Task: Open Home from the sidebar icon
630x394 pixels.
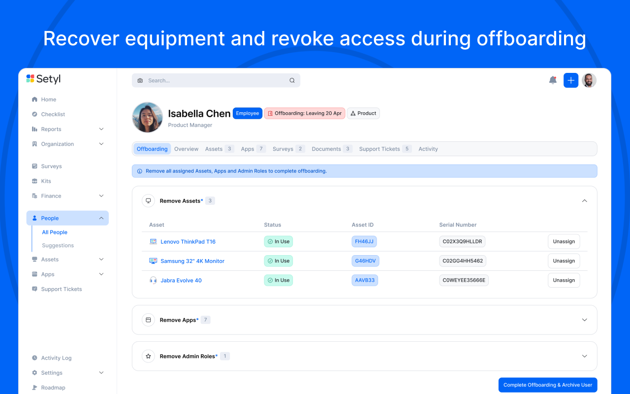Action: [35, 99]
